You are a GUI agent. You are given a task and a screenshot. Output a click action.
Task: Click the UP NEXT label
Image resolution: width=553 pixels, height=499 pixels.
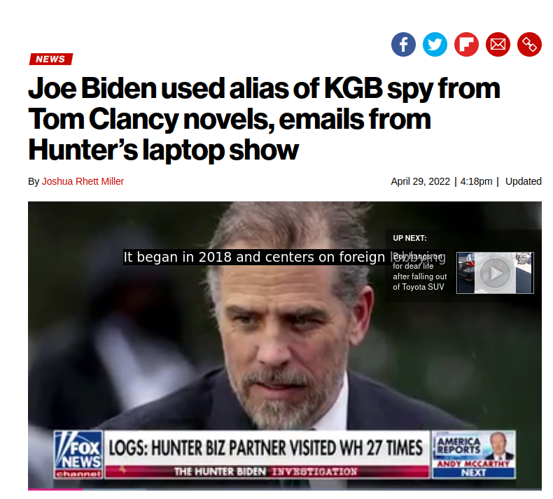point(409,238)
